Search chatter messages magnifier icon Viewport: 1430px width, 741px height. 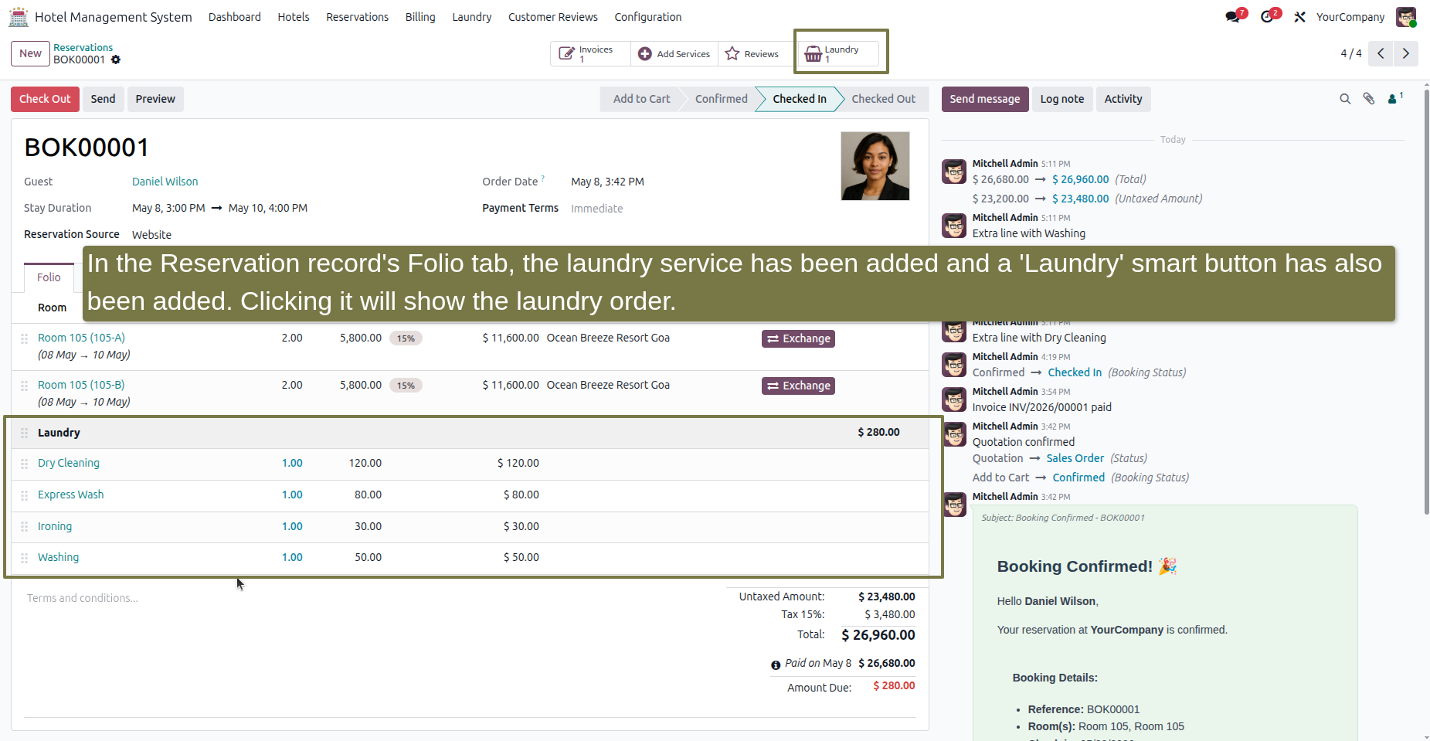[1345, 99]
